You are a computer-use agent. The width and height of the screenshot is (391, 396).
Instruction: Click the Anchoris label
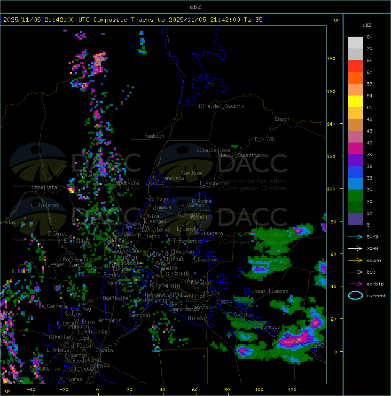click(x=110, y=320)
